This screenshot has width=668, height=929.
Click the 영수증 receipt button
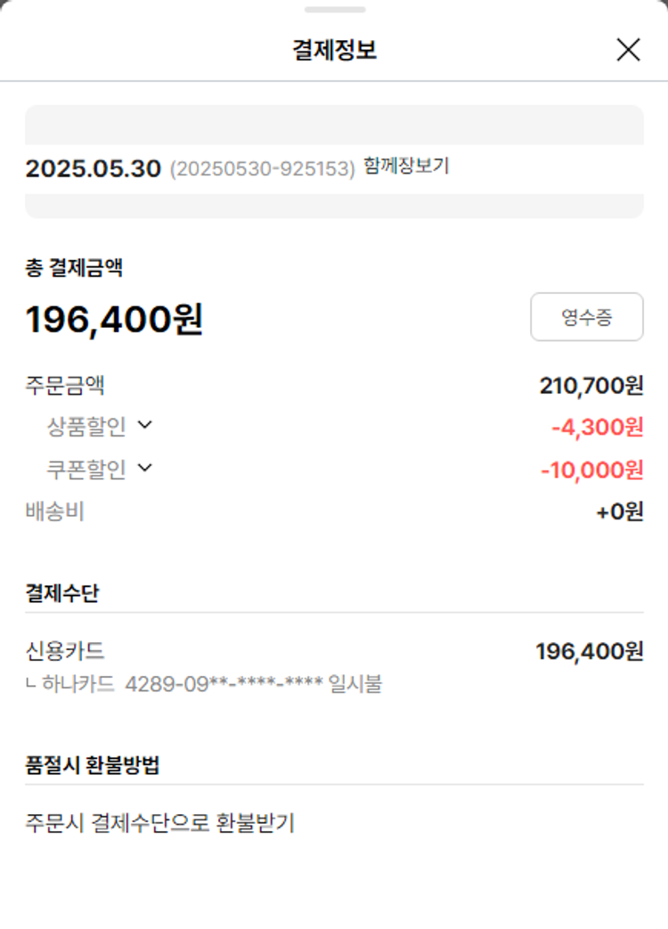(x=586, y=317)
